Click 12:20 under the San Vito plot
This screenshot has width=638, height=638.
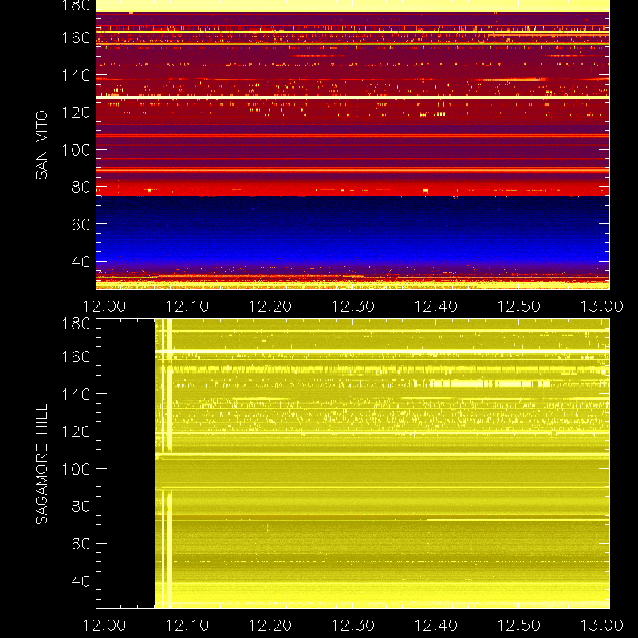click(x=270, y=306)
